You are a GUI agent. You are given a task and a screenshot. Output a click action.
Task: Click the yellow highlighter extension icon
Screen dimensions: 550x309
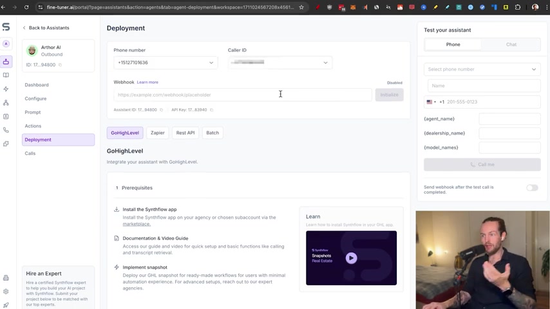click(435, 7)
